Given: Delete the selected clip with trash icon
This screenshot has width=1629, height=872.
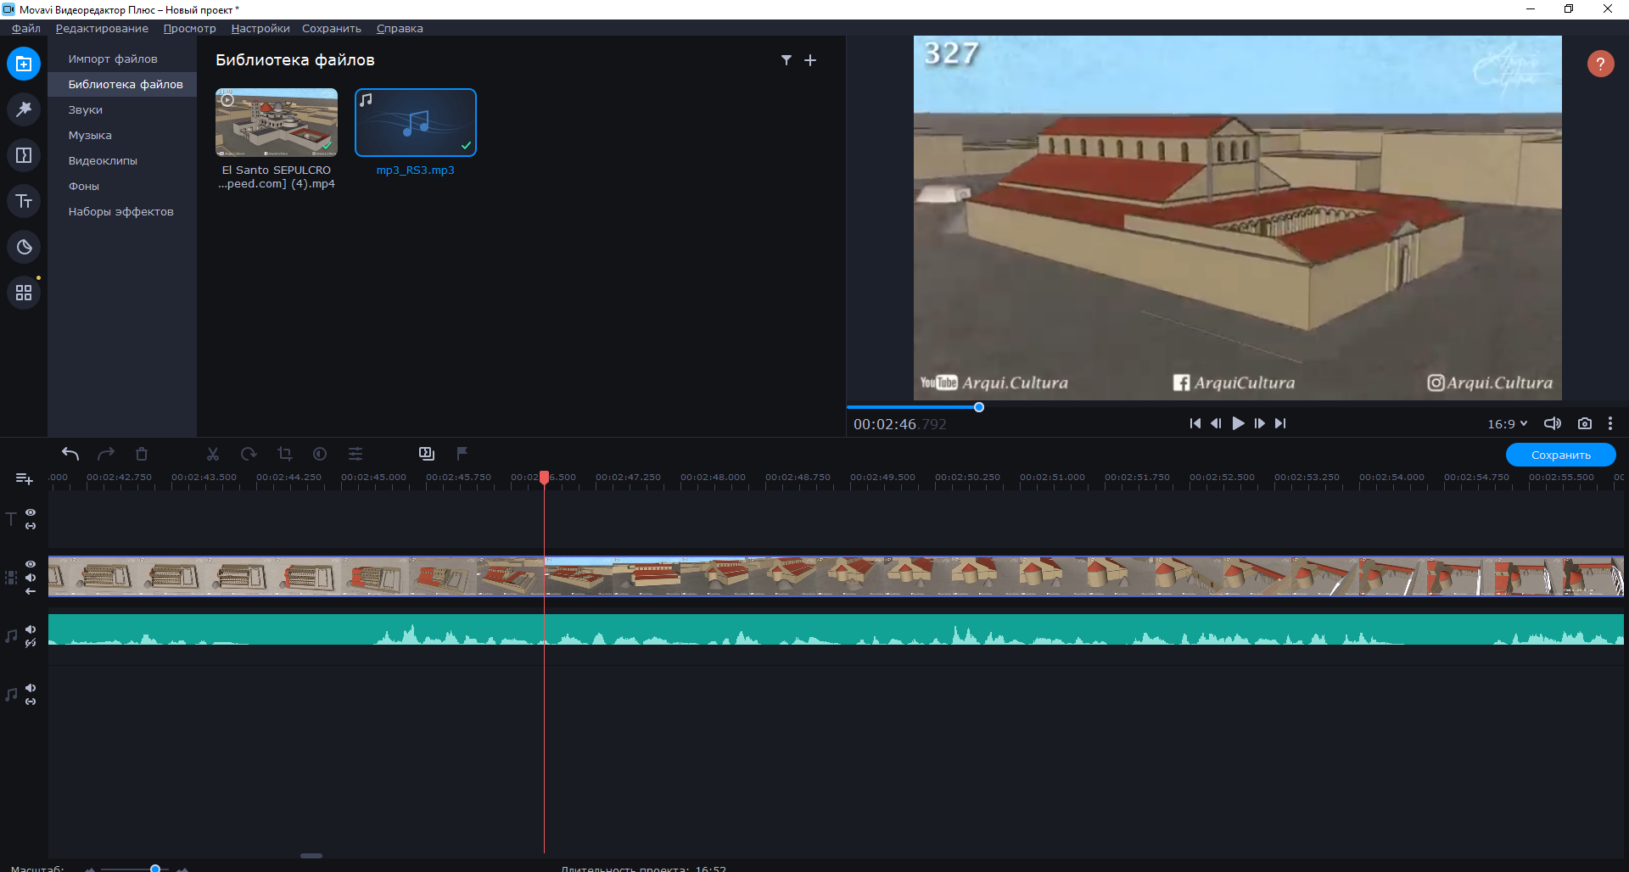Looking at the screenshot, I should click(x=142, y=454).
